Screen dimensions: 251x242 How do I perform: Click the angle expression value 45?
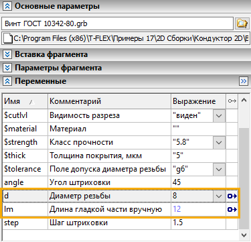[x=198, y=182]
